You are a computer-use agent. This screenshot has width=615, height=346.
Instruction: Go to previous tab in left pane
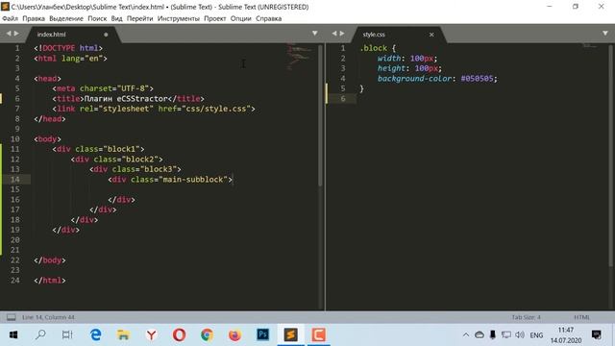click(x=9, y=34)
